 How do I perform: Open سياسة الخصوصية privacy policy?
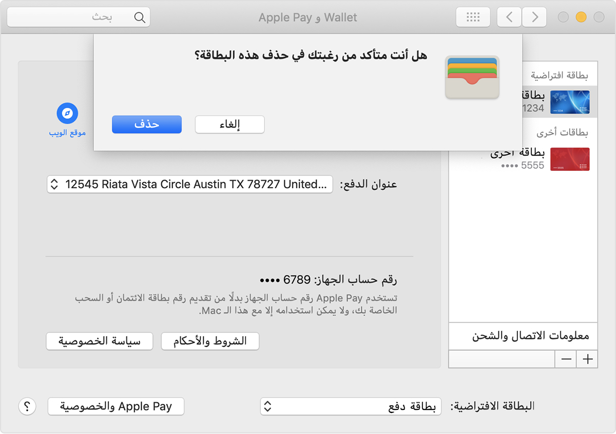coord(100,342)
